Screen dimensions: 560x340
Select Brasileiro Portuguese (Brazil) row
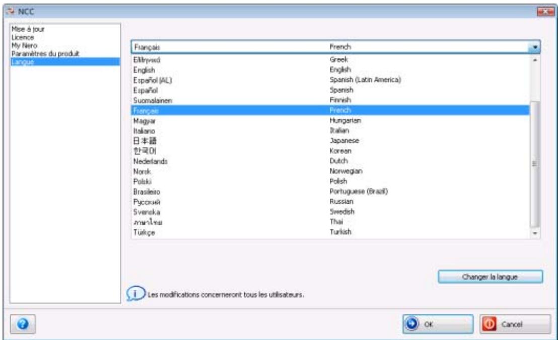point(330,192)
